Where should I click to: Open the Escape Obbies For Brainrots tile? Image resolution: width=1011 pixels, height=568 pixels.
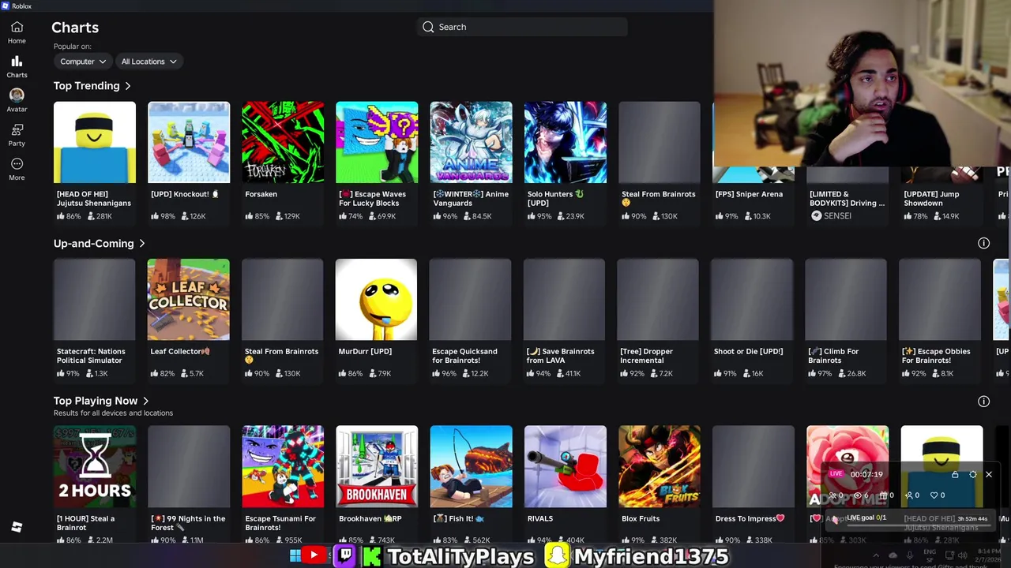click(x=940, y=300)
